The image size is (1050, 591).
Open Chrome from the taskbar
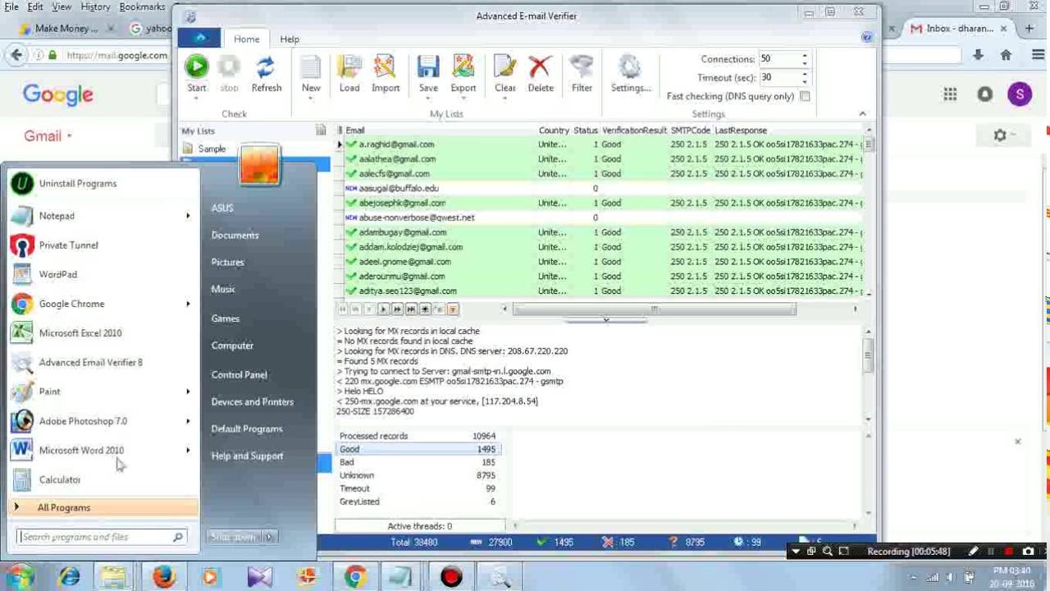(354, 577)
